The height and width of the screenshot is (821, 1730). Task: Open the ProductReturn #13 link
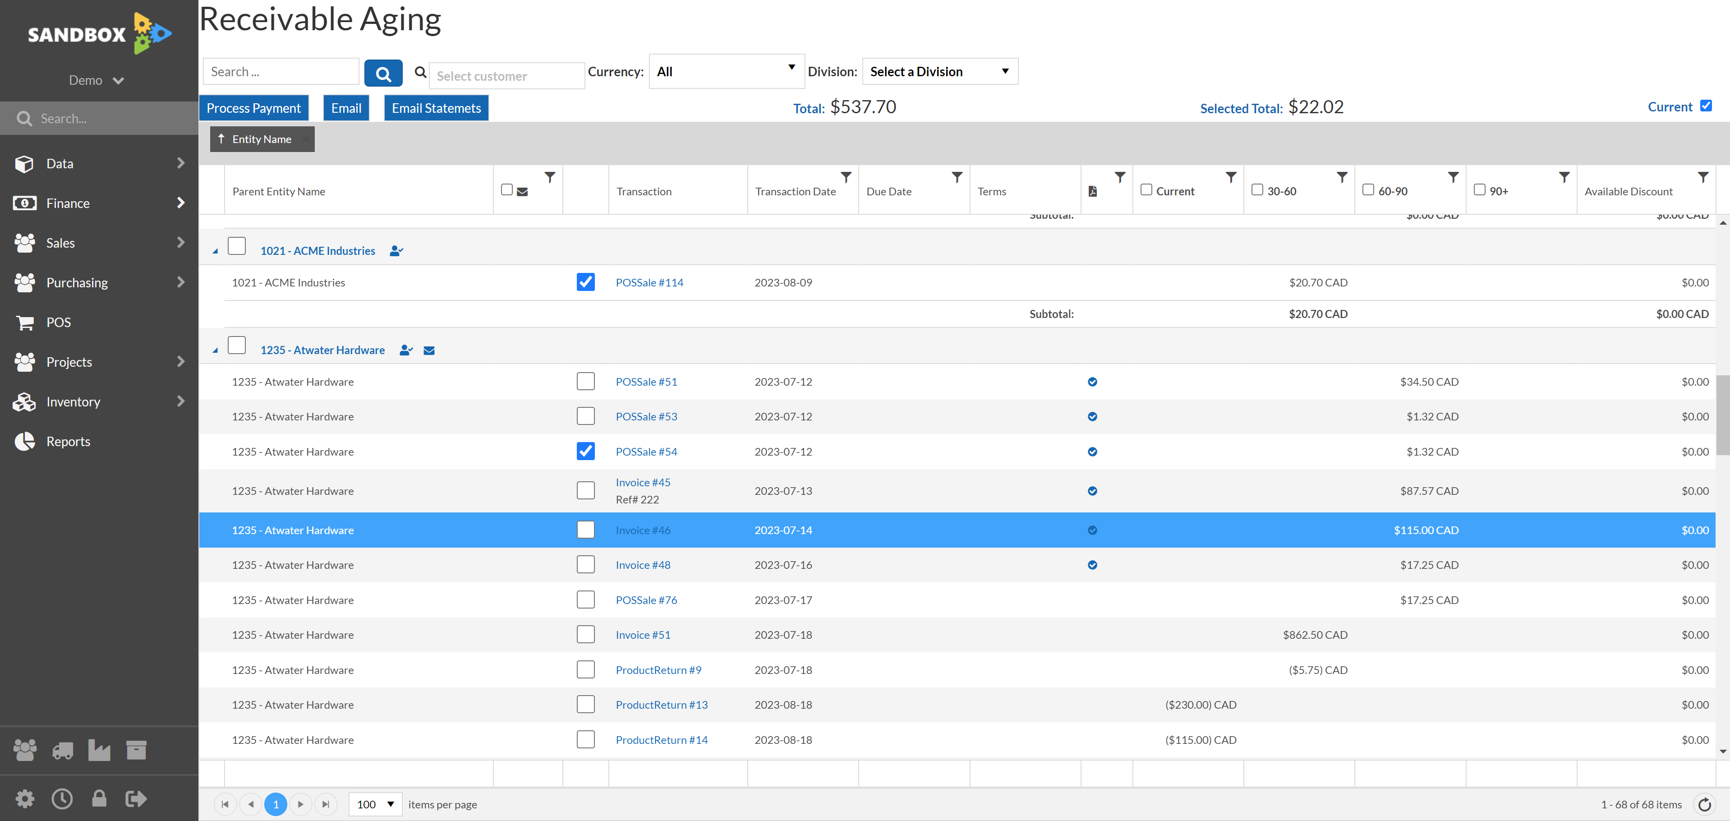click(662, 705)
